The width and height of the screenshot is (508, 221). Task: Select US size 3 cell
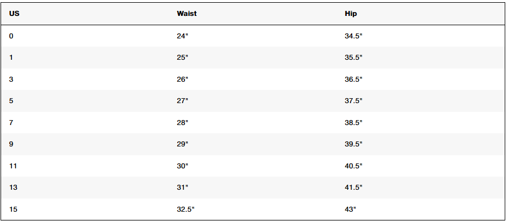pyautogui.click(x=12, y=80)
